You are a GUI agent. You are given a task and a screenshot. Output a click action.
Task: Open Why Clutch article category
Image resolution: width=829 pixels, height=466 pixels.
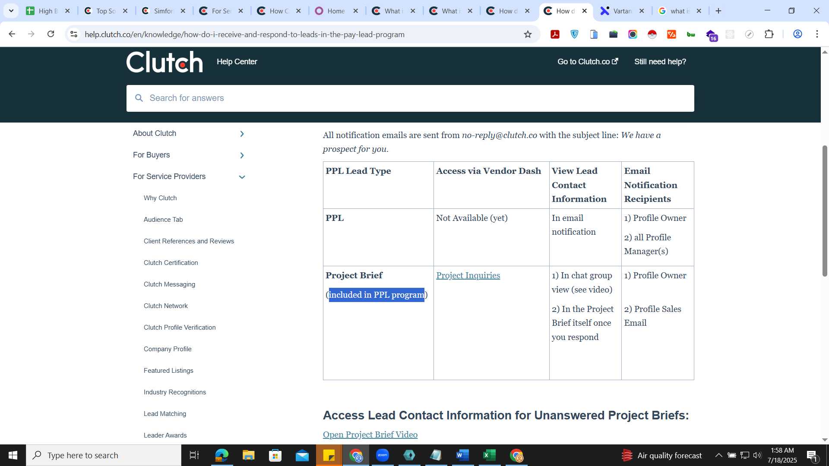[x=160, y=198]
